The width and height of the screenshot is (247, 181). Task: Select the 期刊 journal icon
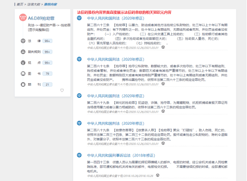click(x=23, y=84)
